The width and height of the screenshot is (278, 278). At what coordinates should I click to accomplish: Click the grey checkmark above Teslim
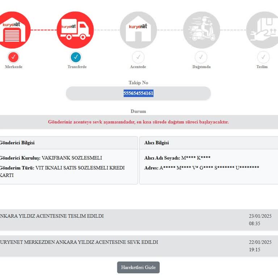click(263, 57)
